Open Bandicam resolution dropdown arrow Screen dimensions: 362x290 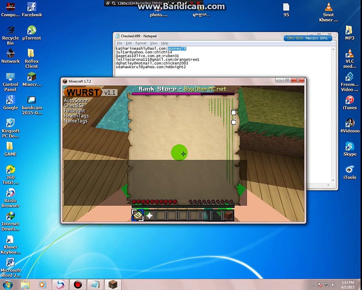coord(173,3)
